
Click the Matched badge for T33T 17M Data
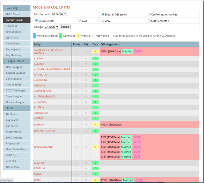[x=126, y=137]
